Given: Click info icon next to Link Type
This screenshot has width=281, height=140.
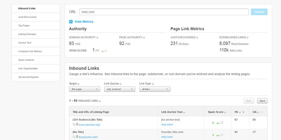Looking at the screenshot, I should click(x=153, y=84).
